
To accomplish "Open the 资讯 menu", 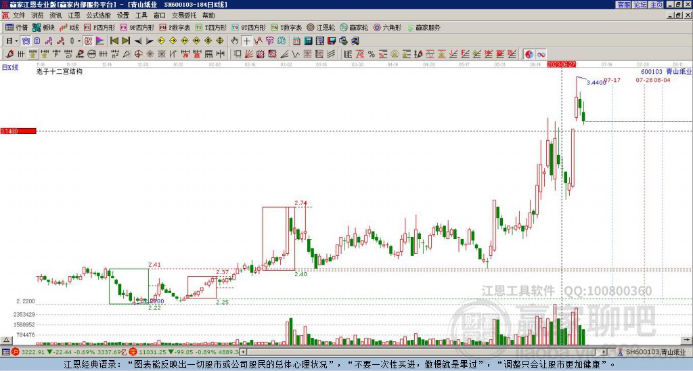I will coord(55,16).
